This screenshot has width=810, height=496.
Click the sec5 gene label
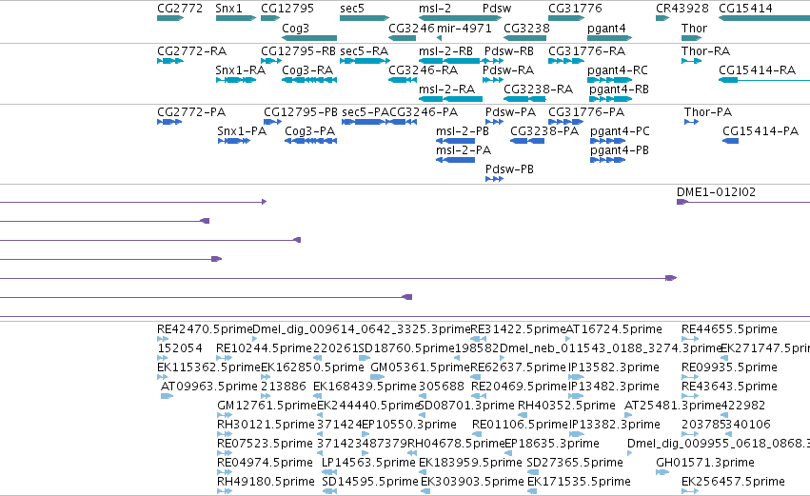352,9
